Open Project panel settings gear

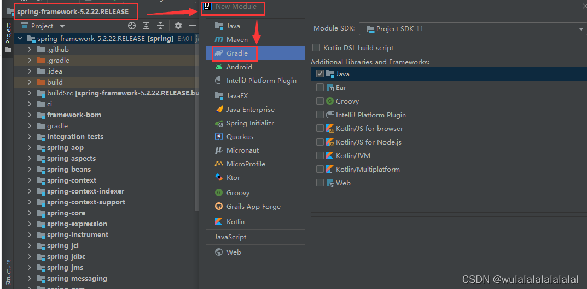178,26
